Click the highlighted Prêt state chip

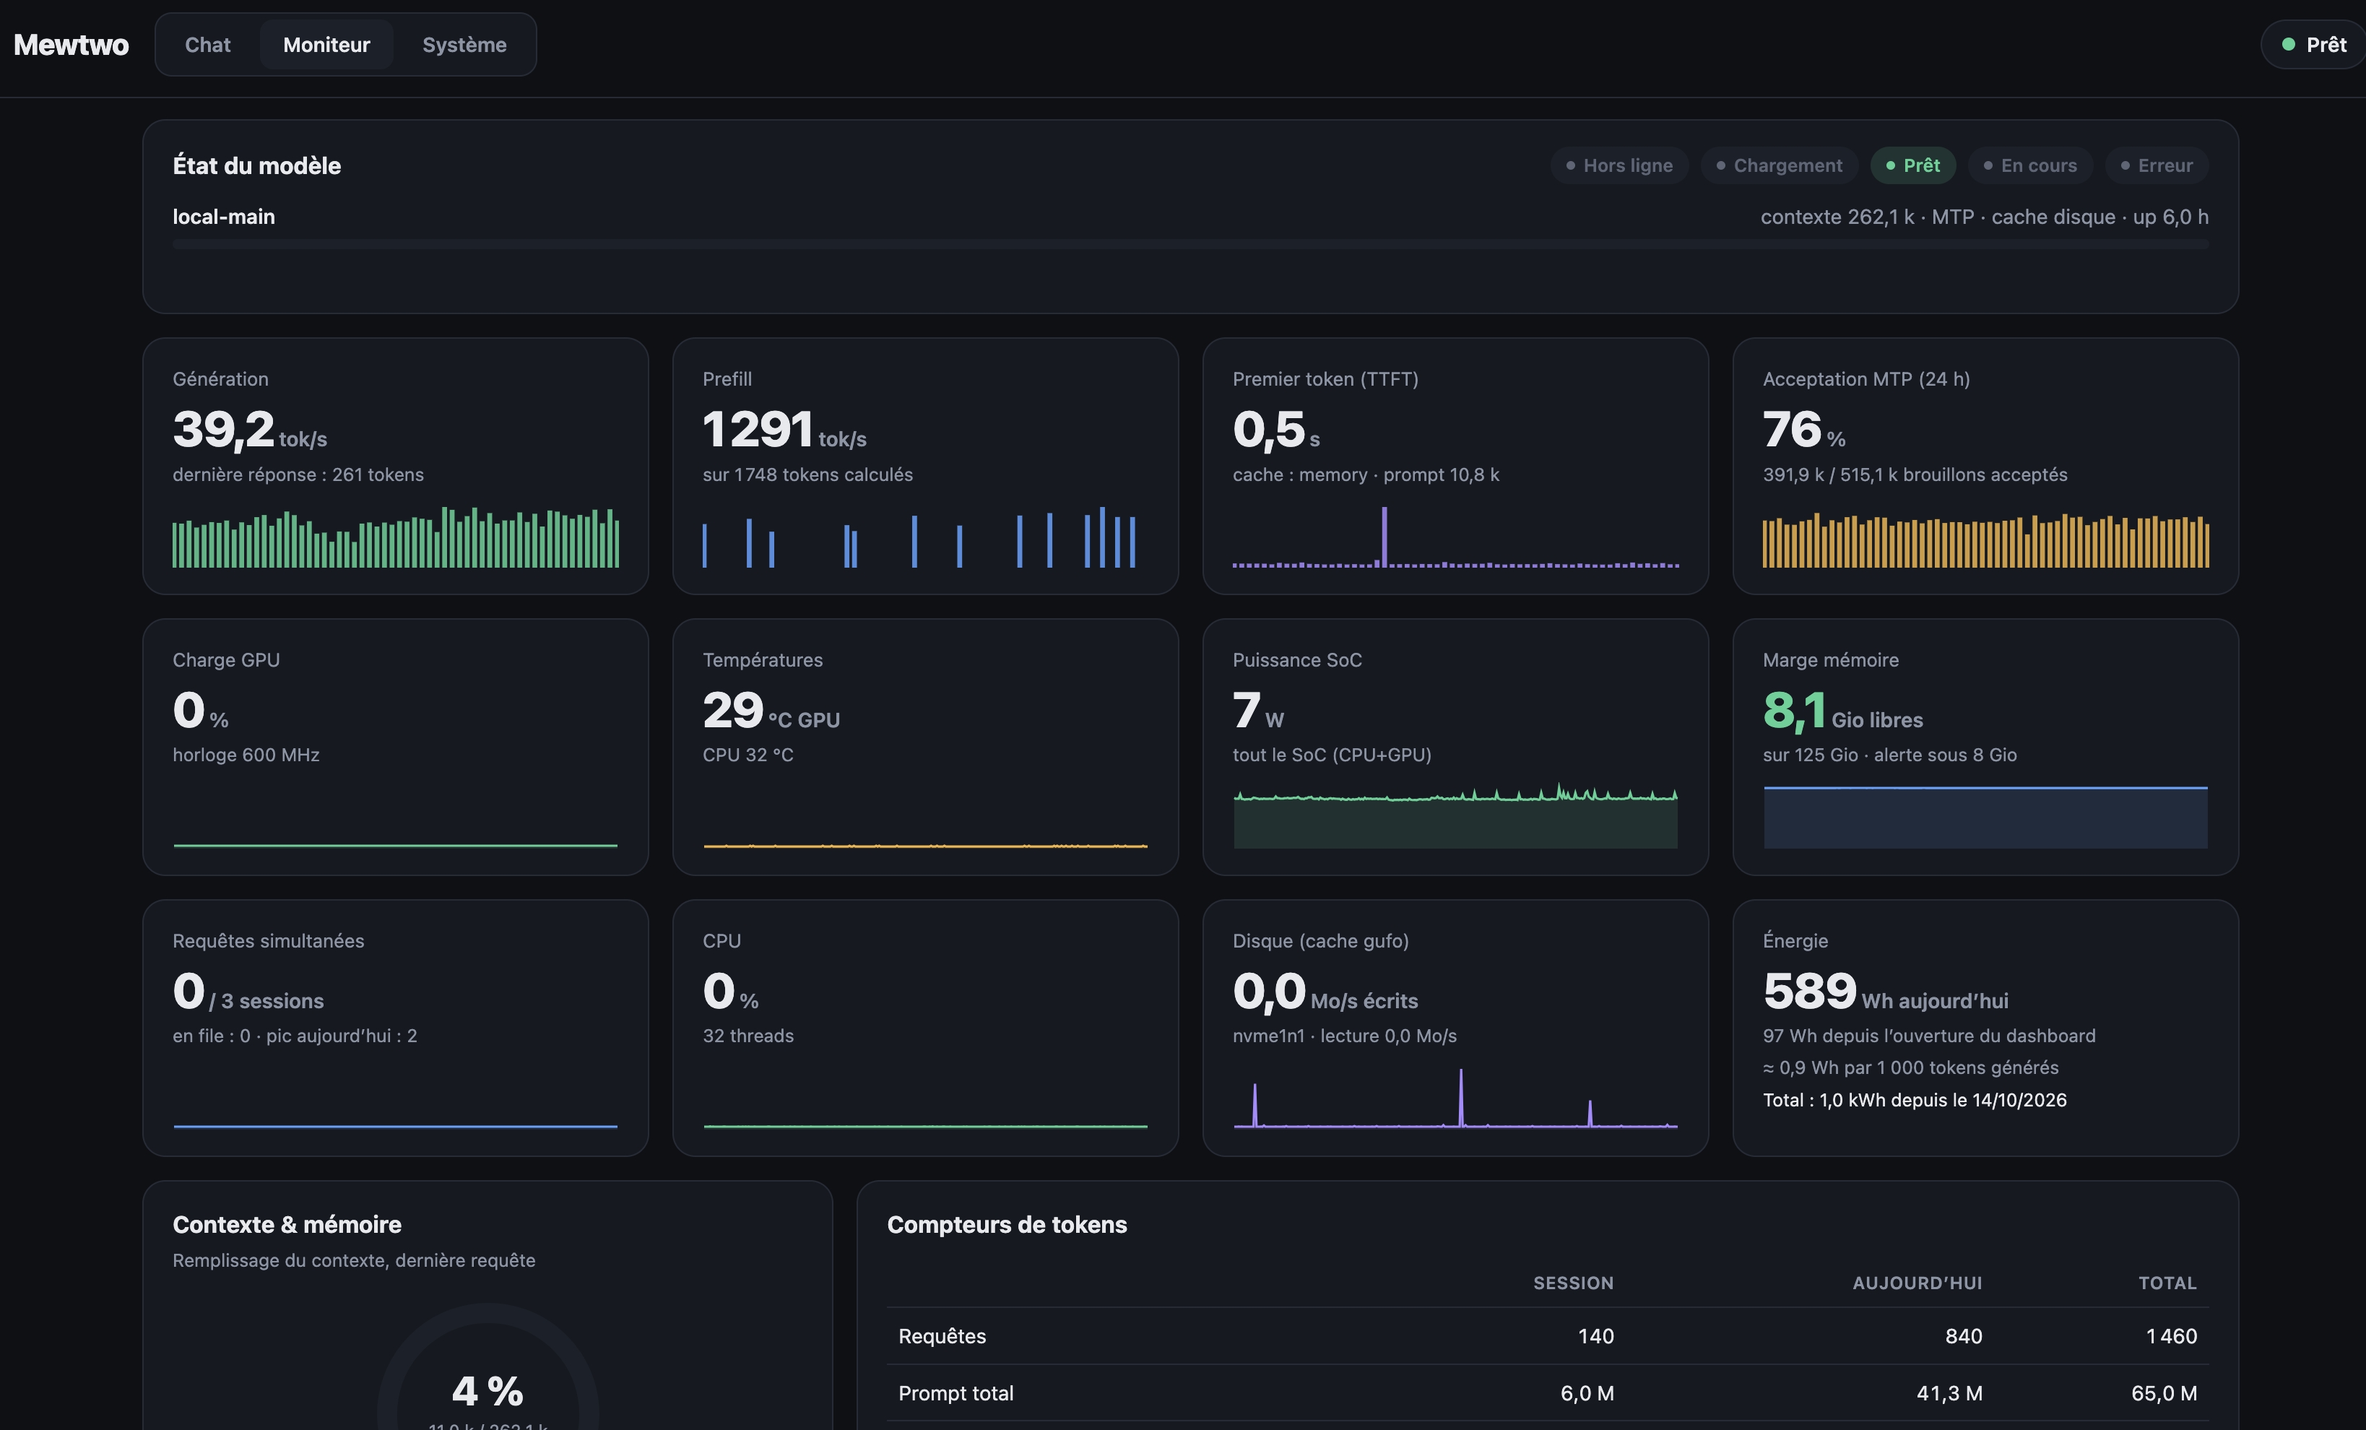(x=1912, y=165)
